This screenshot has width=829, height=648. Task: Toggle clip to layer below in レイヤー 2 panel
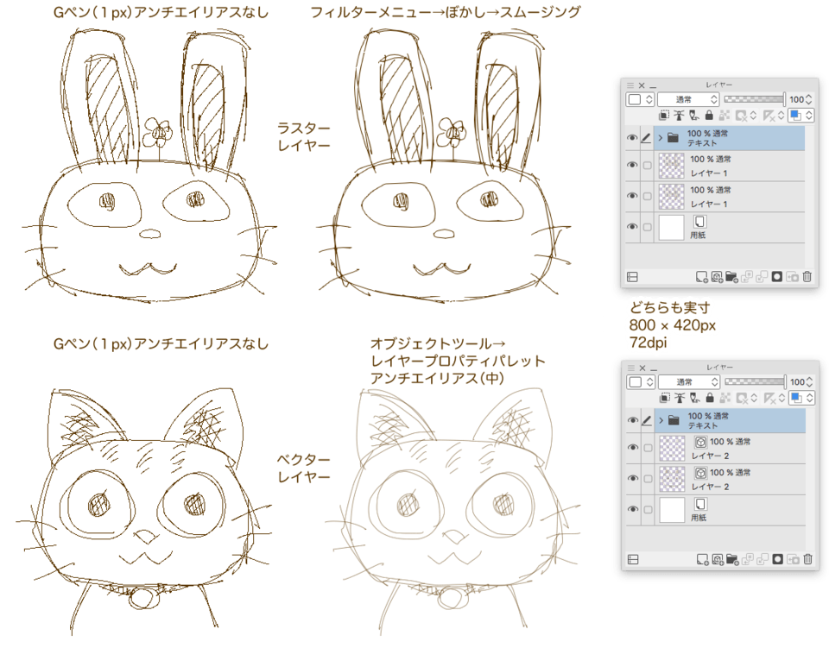665,398
